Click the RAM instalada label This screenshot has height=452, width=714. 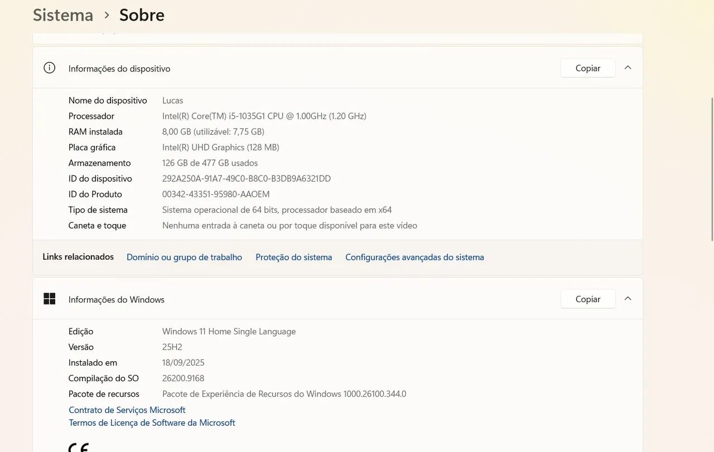[95, 132]
